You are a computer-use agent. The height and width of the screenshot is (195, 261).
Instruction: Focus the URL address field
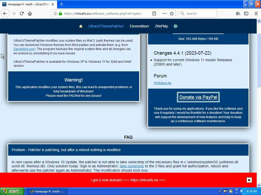click(x=103, y=14)
